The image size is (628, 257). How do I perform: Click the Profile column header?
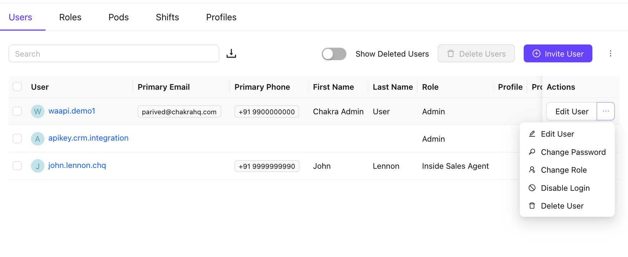tap(510, 87)
